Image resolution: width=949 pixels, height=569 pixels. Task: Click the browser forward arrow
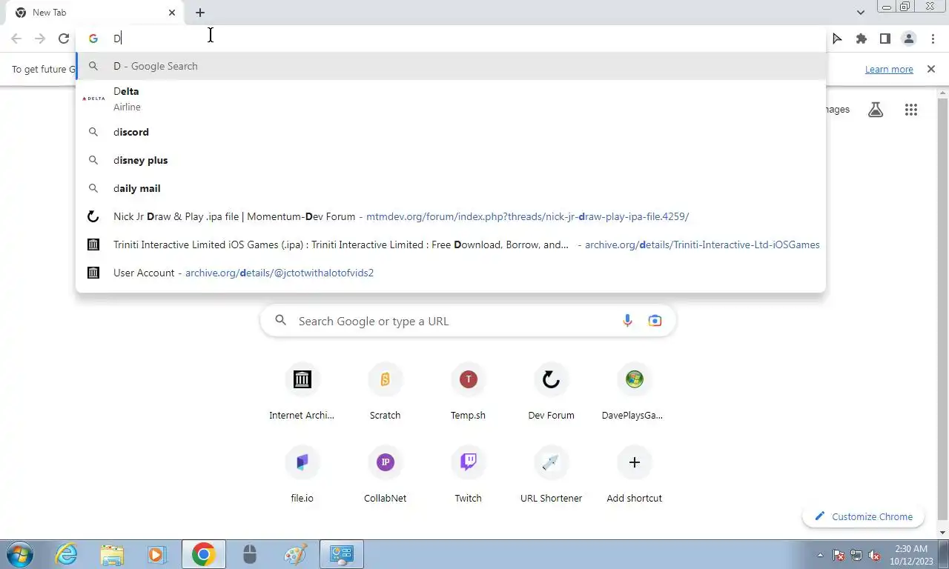coord(40,39)
